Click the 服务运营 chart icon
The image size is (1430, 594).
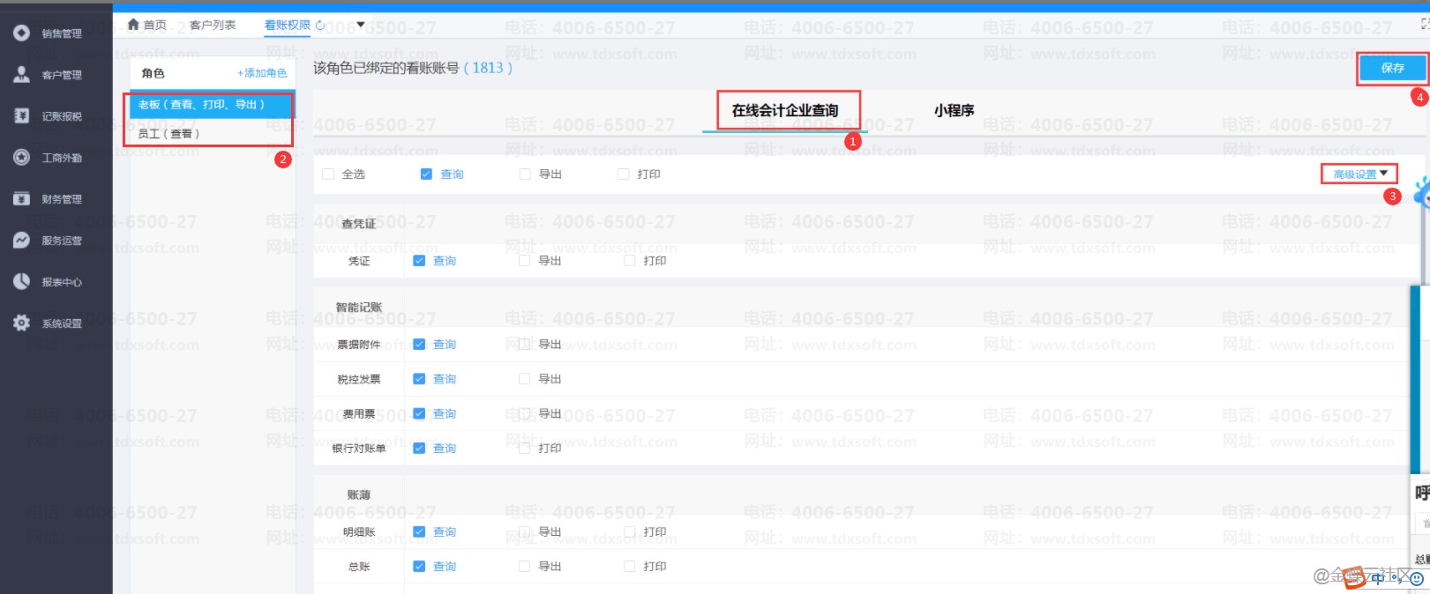tap(21, 240)
